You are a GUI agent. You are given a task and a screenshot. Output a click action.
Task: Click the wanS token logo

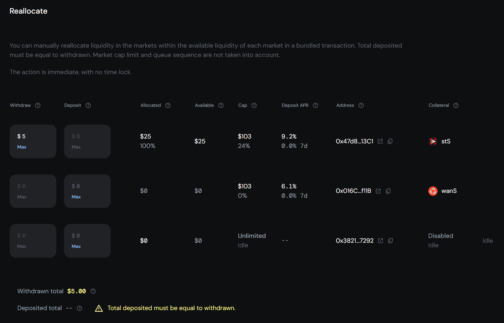432,191
